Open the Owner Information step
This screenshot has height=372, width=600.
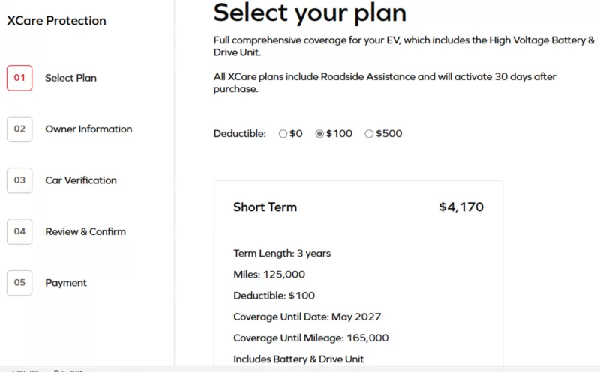88,129
